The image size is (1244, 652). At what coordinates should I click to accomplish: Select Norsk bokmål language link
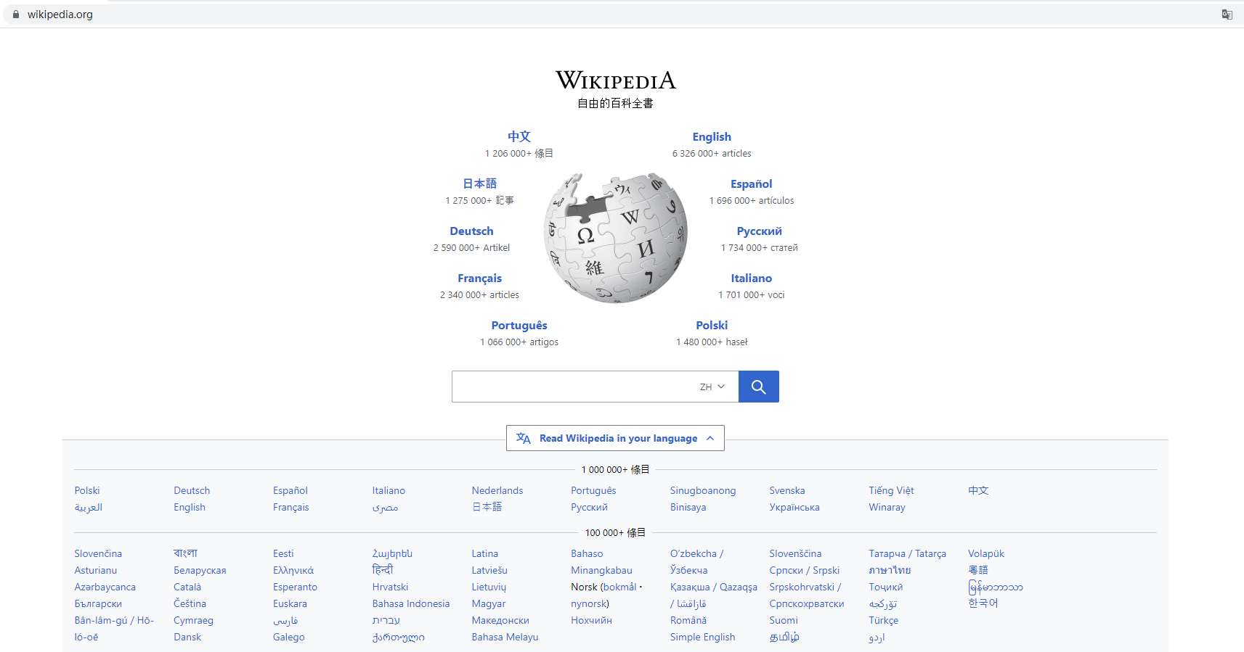[x=620, y=587]
